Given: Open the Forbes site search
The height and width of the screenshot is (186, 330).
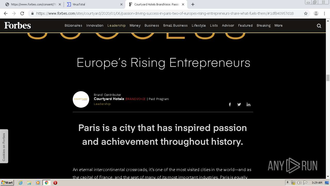Looking at the screenshot, I should click(x=319, y=26).
